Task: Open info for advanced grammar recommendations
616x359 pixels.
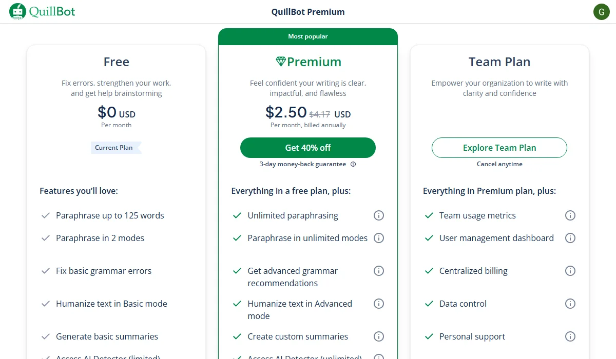Action: tap(379, 271)
